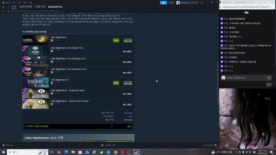Open Little Nightmares The Depths DLC link
Screen dimensions: 276x155
click(x=67, y=48)
